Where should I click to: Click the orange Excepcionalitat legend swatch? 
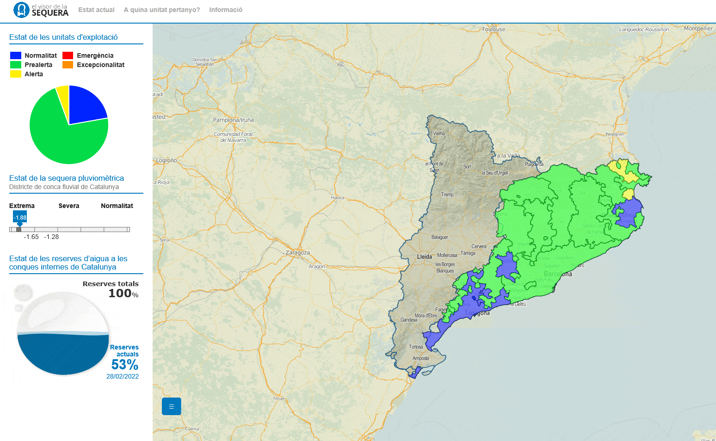68,65
